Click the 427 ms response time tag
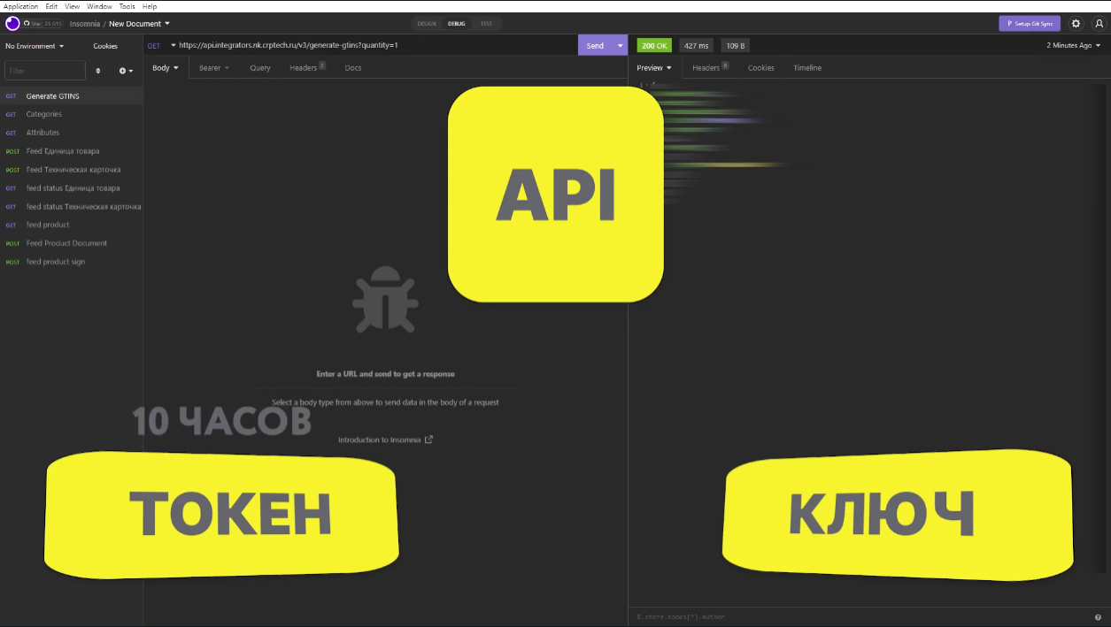Image resolution: width=1111 pixels, height=627 pixels. point(698,45)
